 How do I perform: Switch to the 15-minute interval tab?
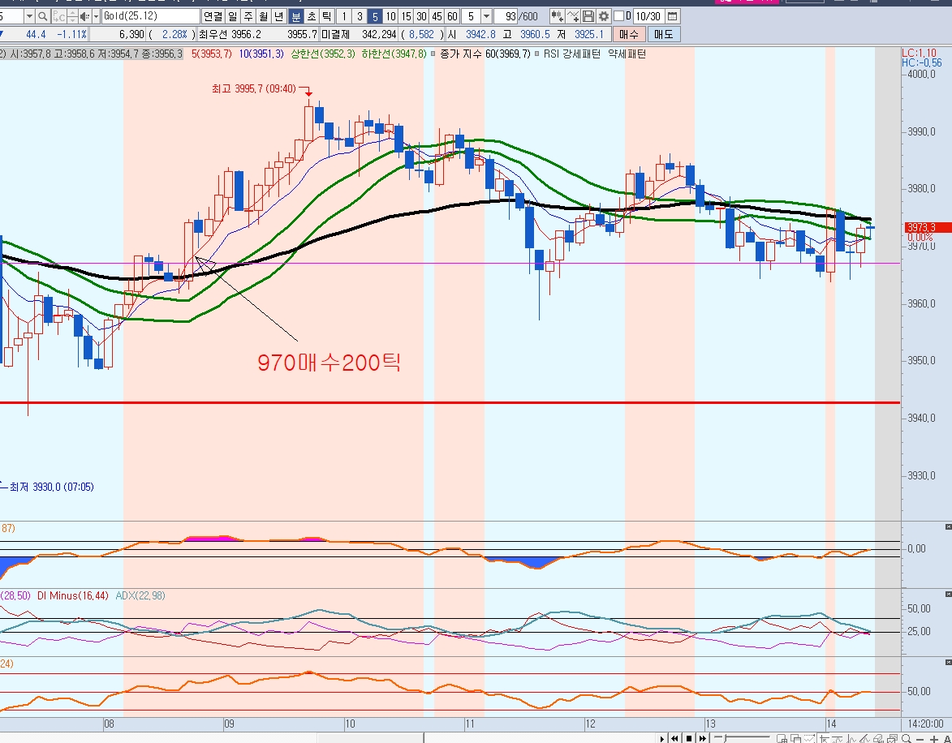click(x=406, y=16)
